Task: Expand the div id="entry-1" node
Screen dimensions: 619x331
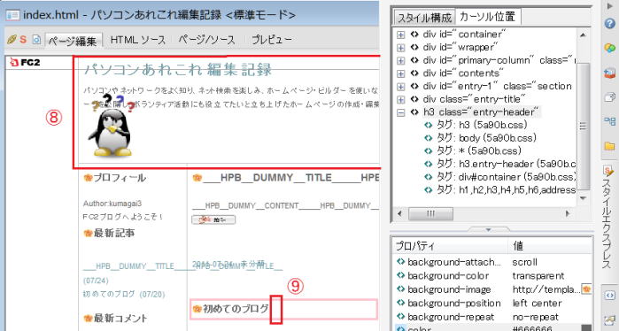Action: tap(400, 87)
